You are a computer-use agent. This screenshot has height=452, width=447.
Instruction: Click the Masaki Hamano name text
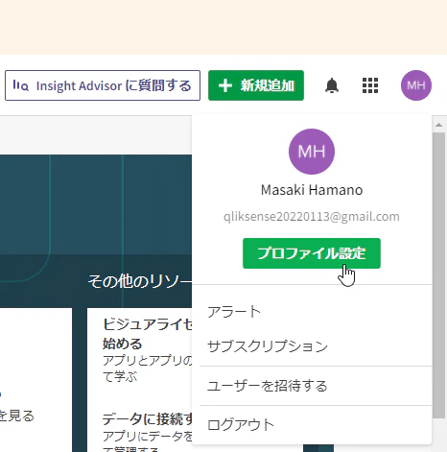point(312,190)
